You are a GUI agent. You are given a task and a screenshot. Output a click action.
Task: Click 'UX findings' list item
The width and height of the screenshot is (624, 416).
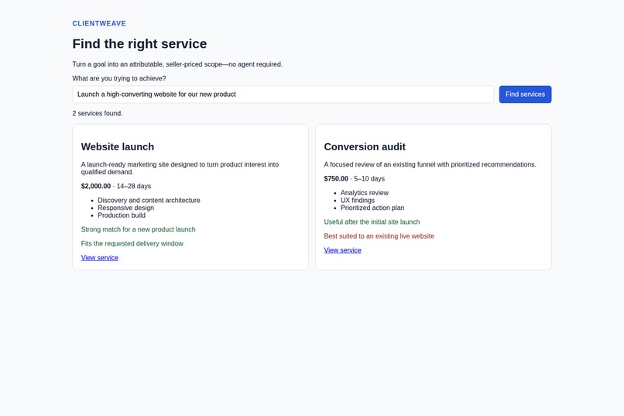coord(358,200)
